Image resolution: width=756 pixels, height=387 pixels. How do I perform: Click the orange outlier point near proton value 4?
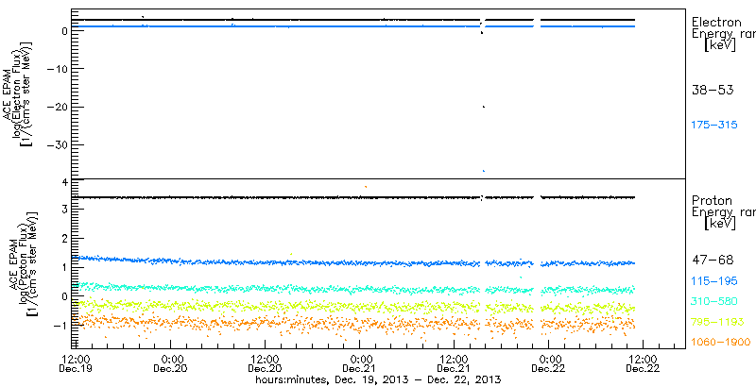click(x=366, y=186)
